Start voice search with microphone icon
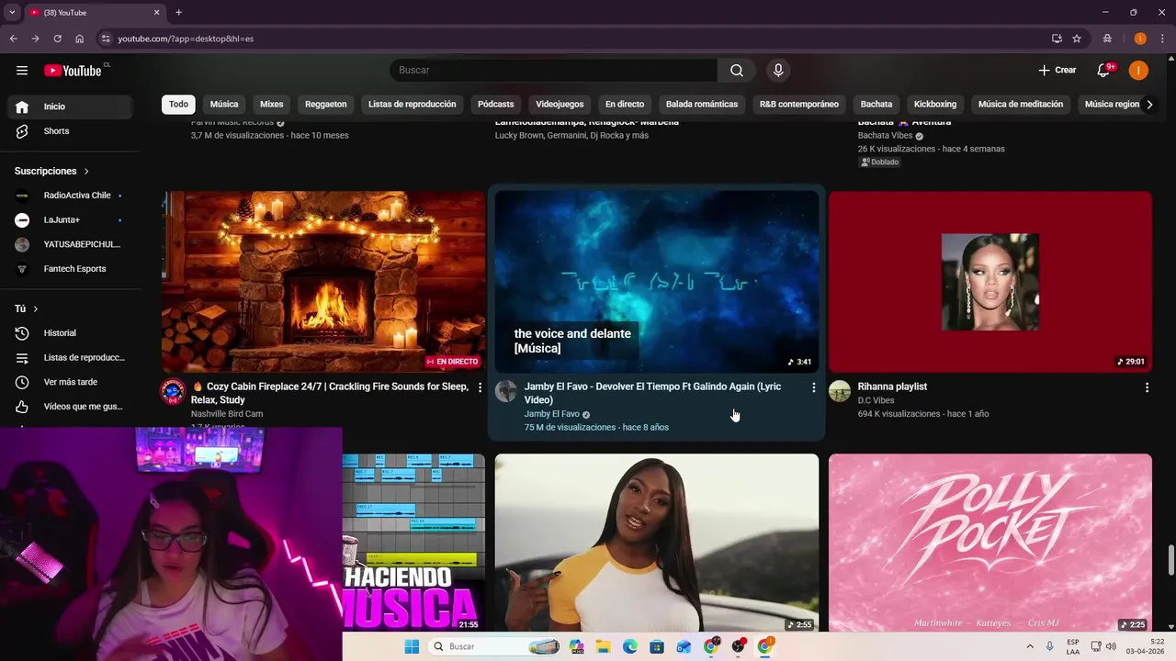 coord(778,71)
